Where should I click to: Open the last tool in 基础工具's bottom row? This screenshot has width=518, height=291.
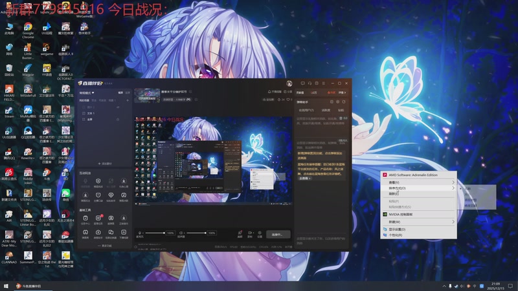124,234
